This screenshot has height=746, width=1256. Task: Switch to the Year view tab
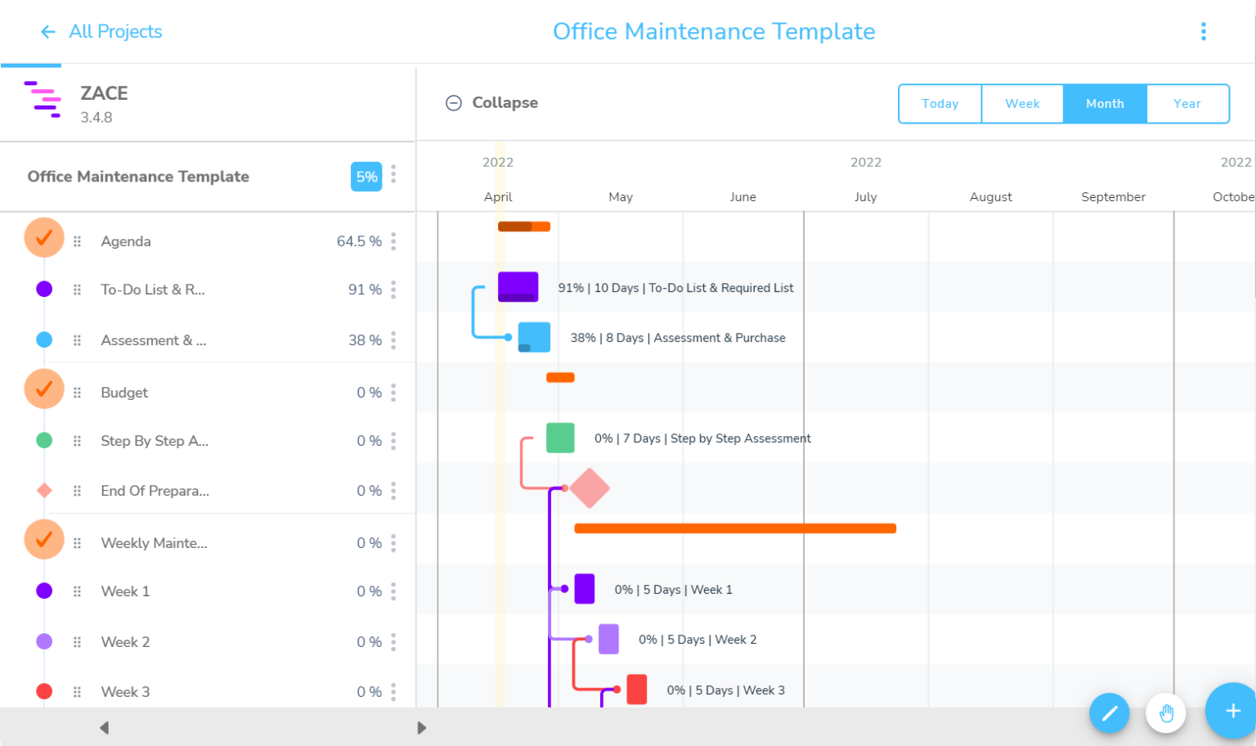pyautogui.click(x=1187, y=103)
